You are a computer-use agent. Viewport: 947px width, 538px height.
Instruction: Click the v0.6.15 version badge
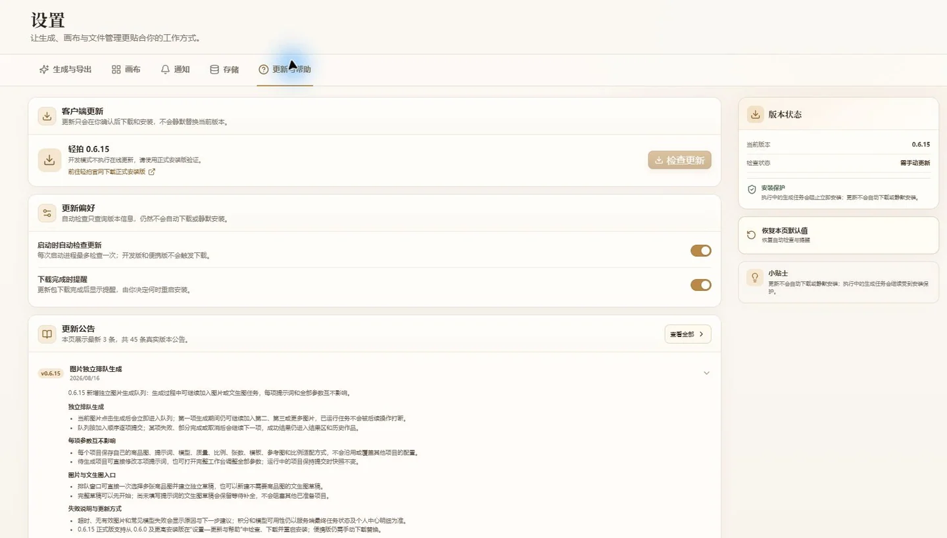51,373
